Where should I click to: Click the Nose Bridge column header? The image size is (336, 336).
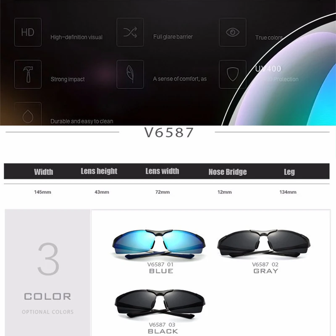pyautogui.click(x=228, y=172)
